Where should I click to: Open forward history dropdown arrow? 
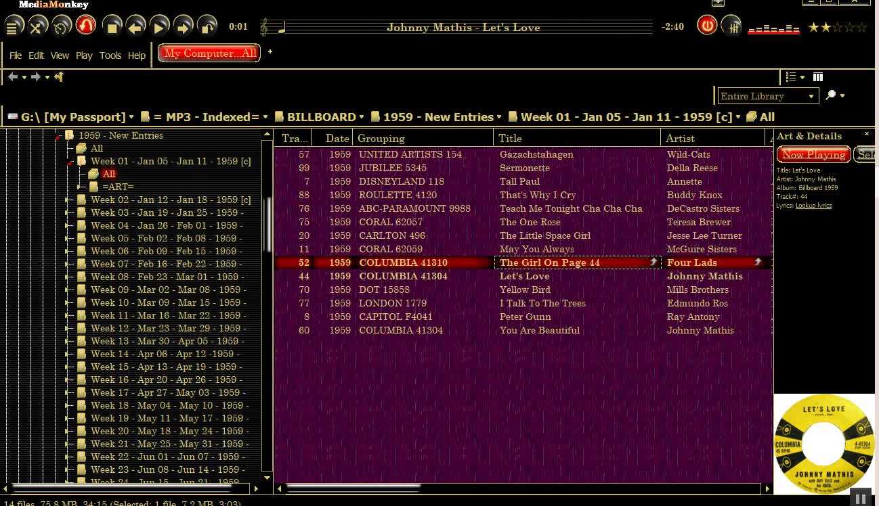[47, 78]
